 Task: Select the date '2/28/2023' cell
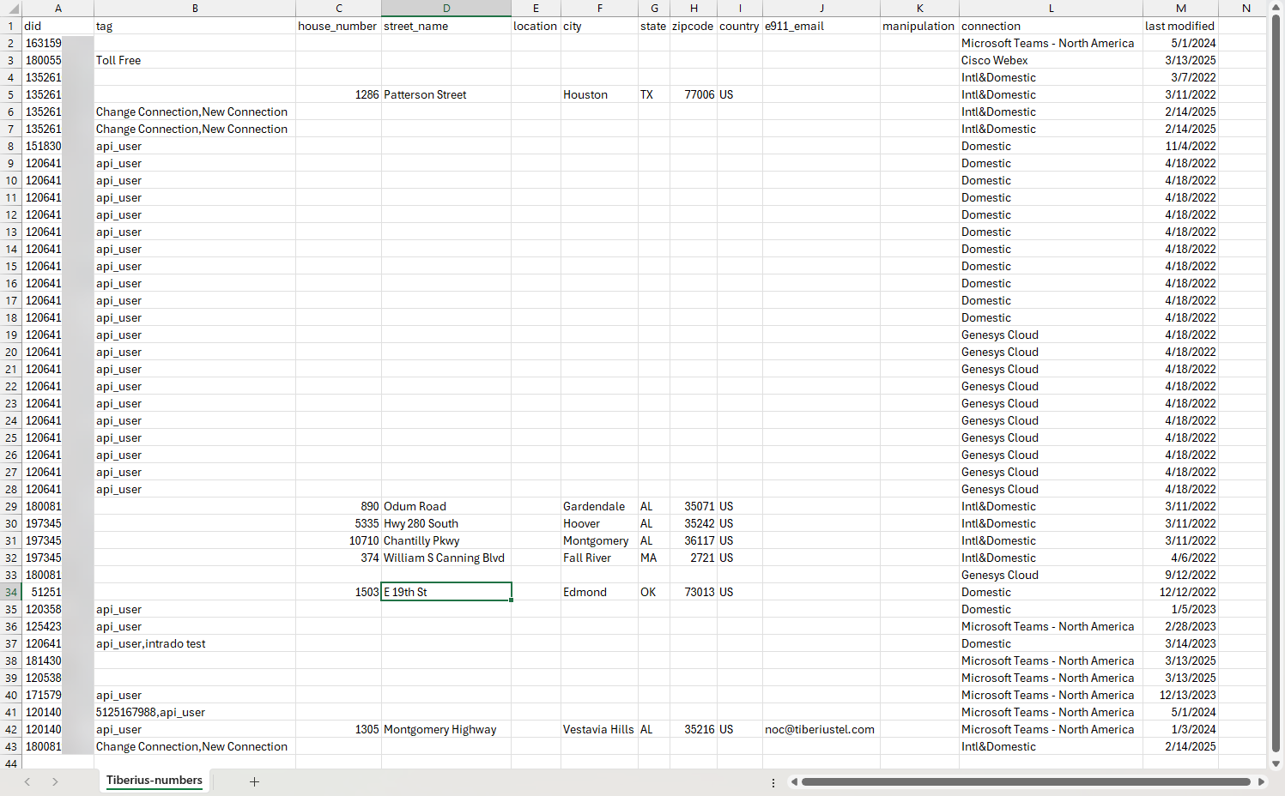pyautogui.click(x=1180, y=626)
